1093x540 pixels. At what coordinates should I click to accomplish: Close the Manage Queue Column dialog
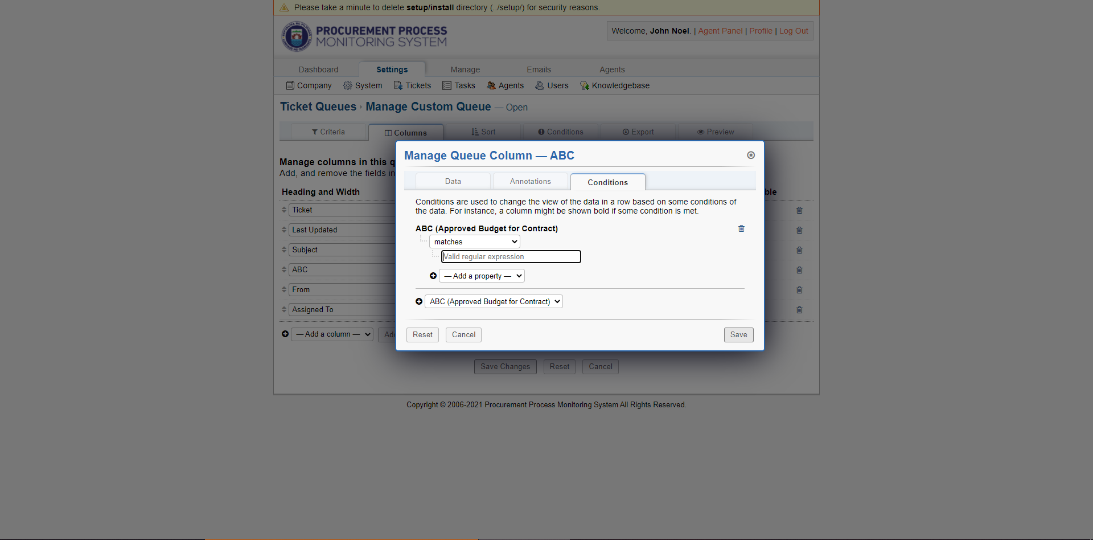click(x=751, y=155)
